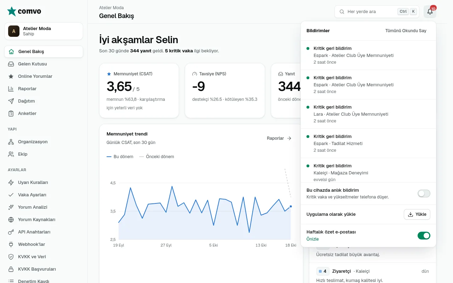Open the Atelier Moda workspace switcher
The image size is (453, 283).
click(x=44, y=31)
